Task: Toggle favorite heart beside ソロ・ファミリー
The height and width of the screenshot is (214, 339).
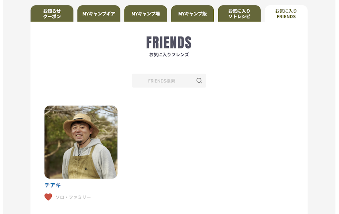Action: coord(48,197)
